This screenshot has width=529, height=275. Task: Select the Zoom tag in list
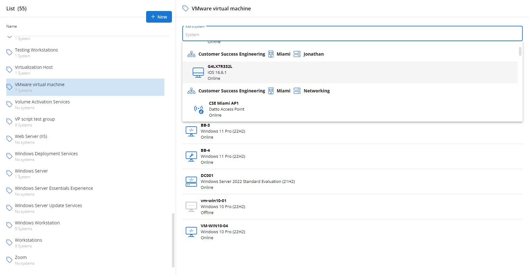coord(21,258)
